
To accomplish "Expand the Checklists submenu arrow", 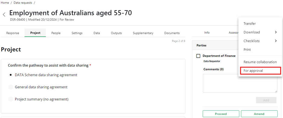I will [x=276, y=41].
